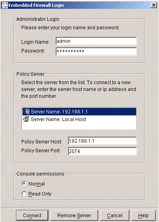Close the Embedded Firewall Login window
This screenshot has height=222, width=159.
pos(154,5)
